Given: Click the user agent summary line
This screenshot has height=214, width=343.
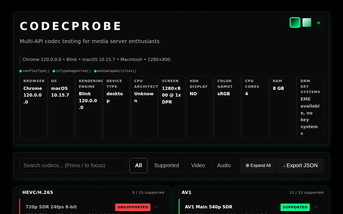Looking at the screenshot, I should point(96,59).
